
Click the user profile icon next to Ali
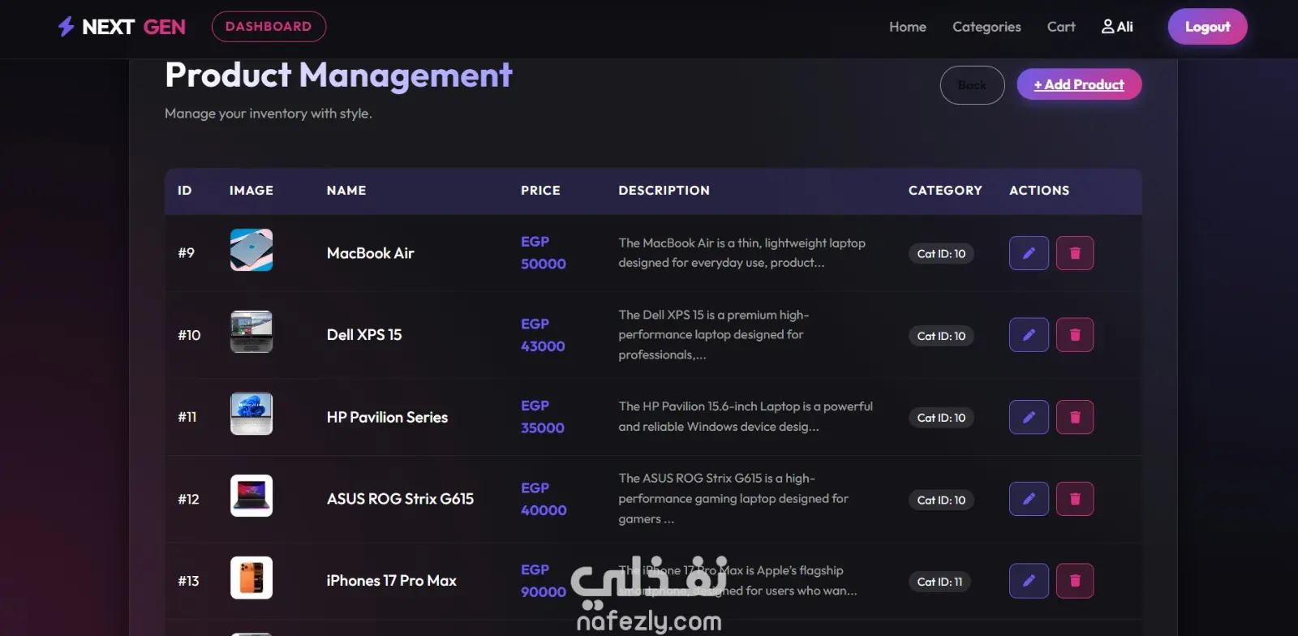click(x=1107, y=26)
